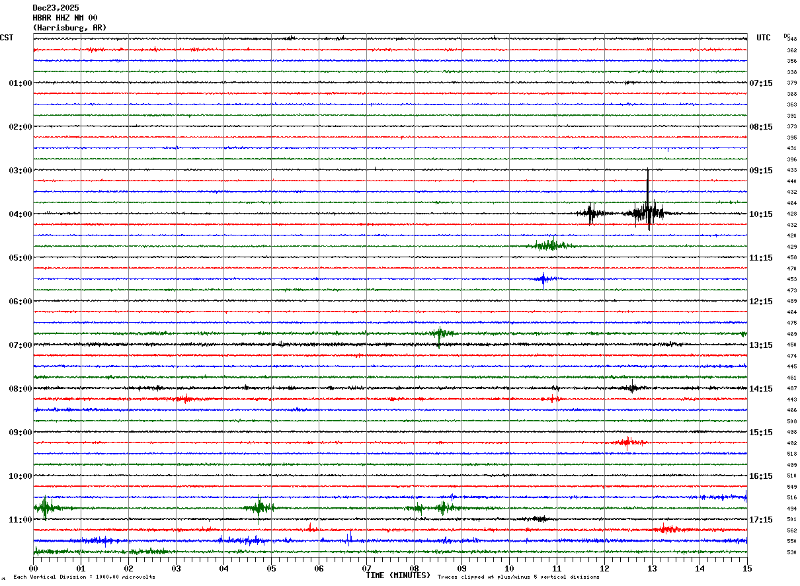The image size is (800, 586).
Task: Click the '05:00' CST time label
Action: click(20, 258)
